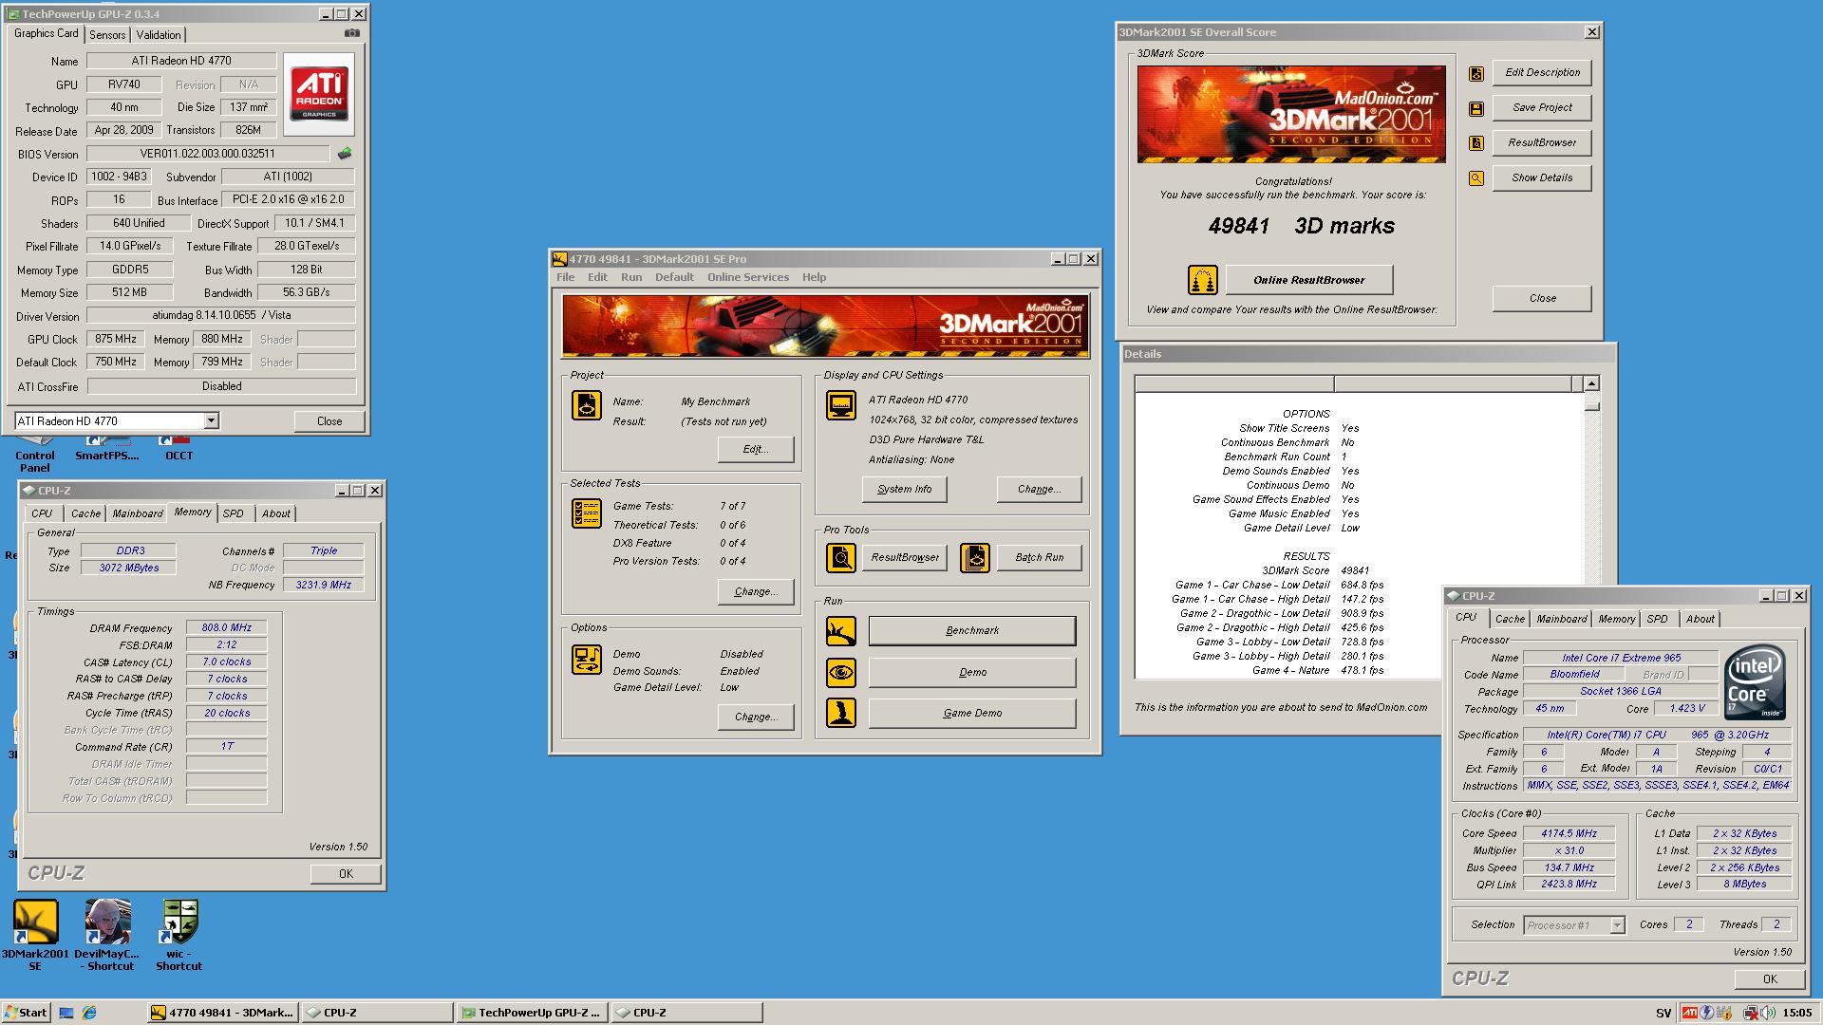Click the Demo eye icon
Image resolution: width=1823 pixels, height=1025 pixels.
coord(841,673)
